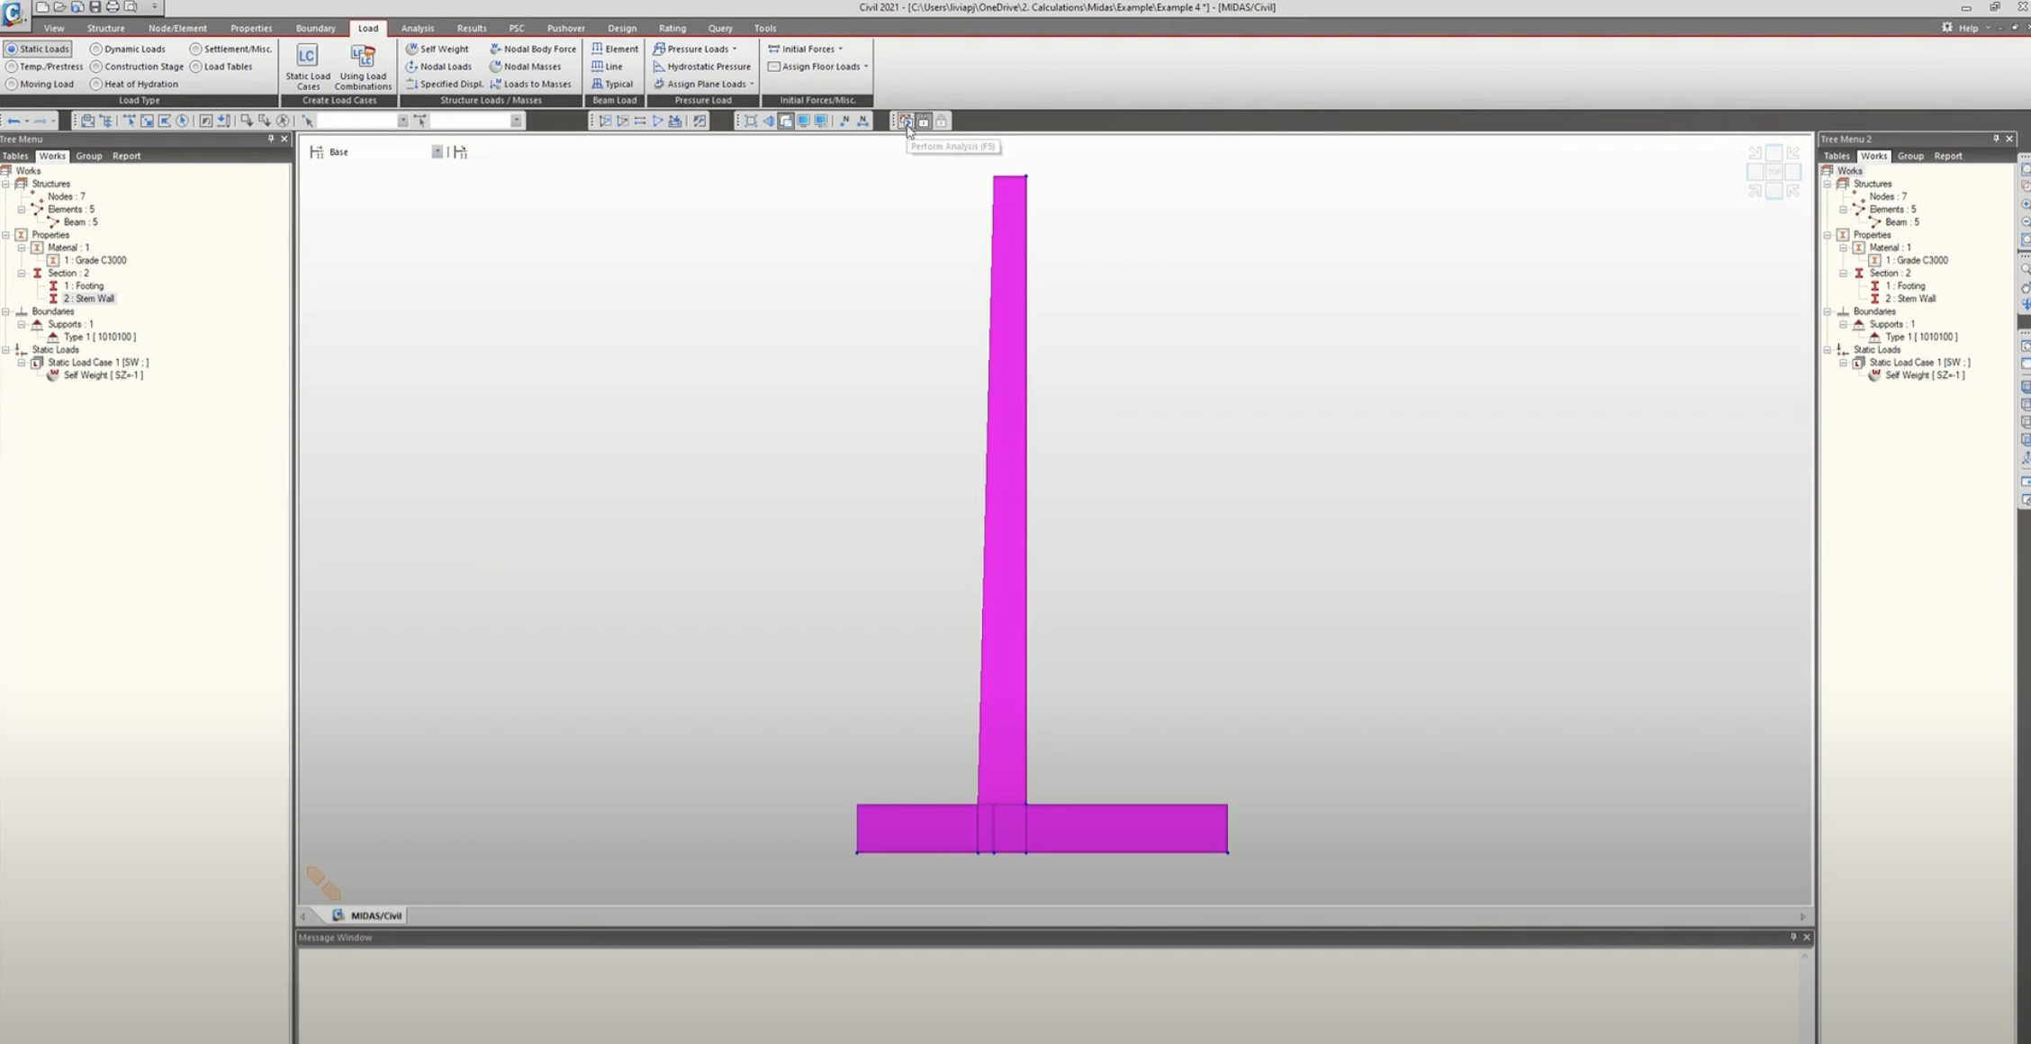Click the Loads to Masses tool
Screen dimensions: 2031x1044
[x=530, y=84]
